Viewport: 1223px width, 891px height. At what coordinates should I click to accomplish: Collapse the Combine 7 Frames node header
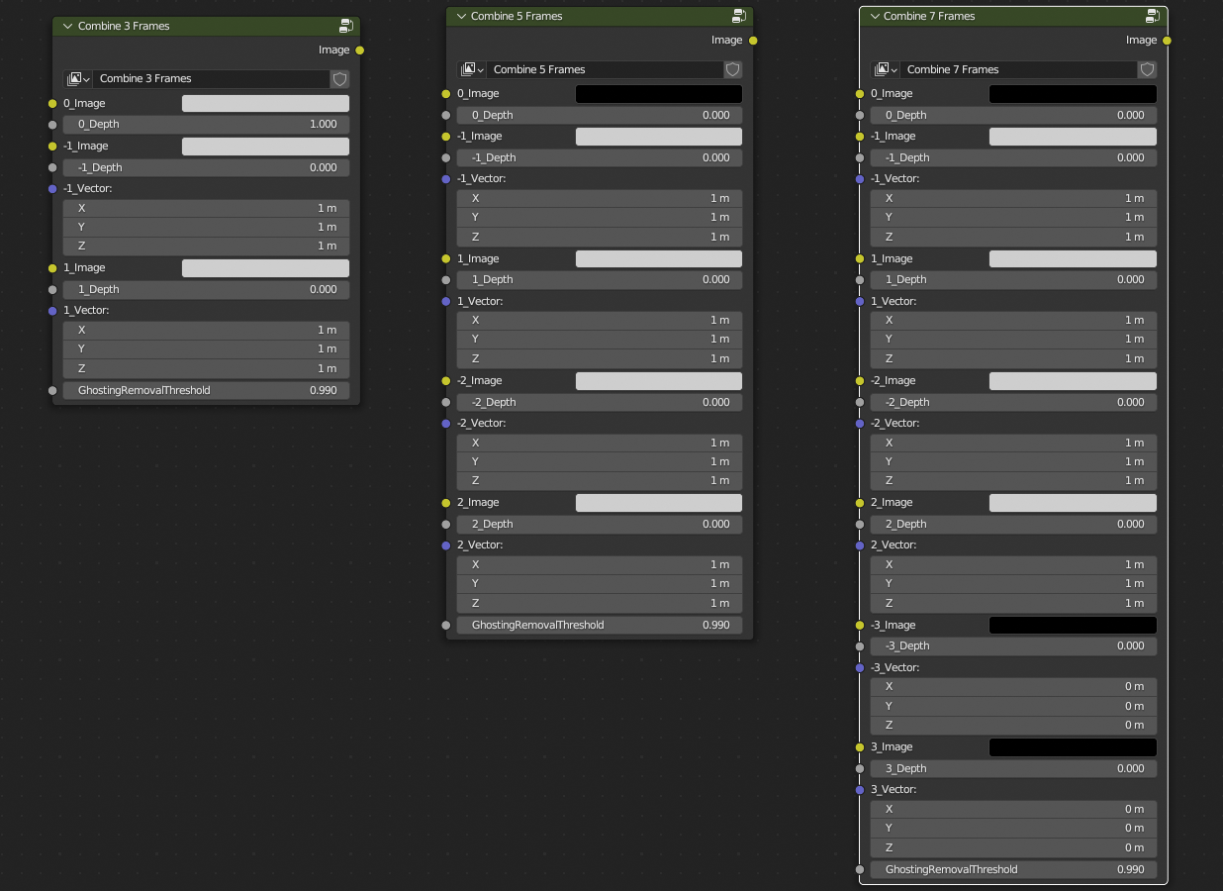coord(874,16)
